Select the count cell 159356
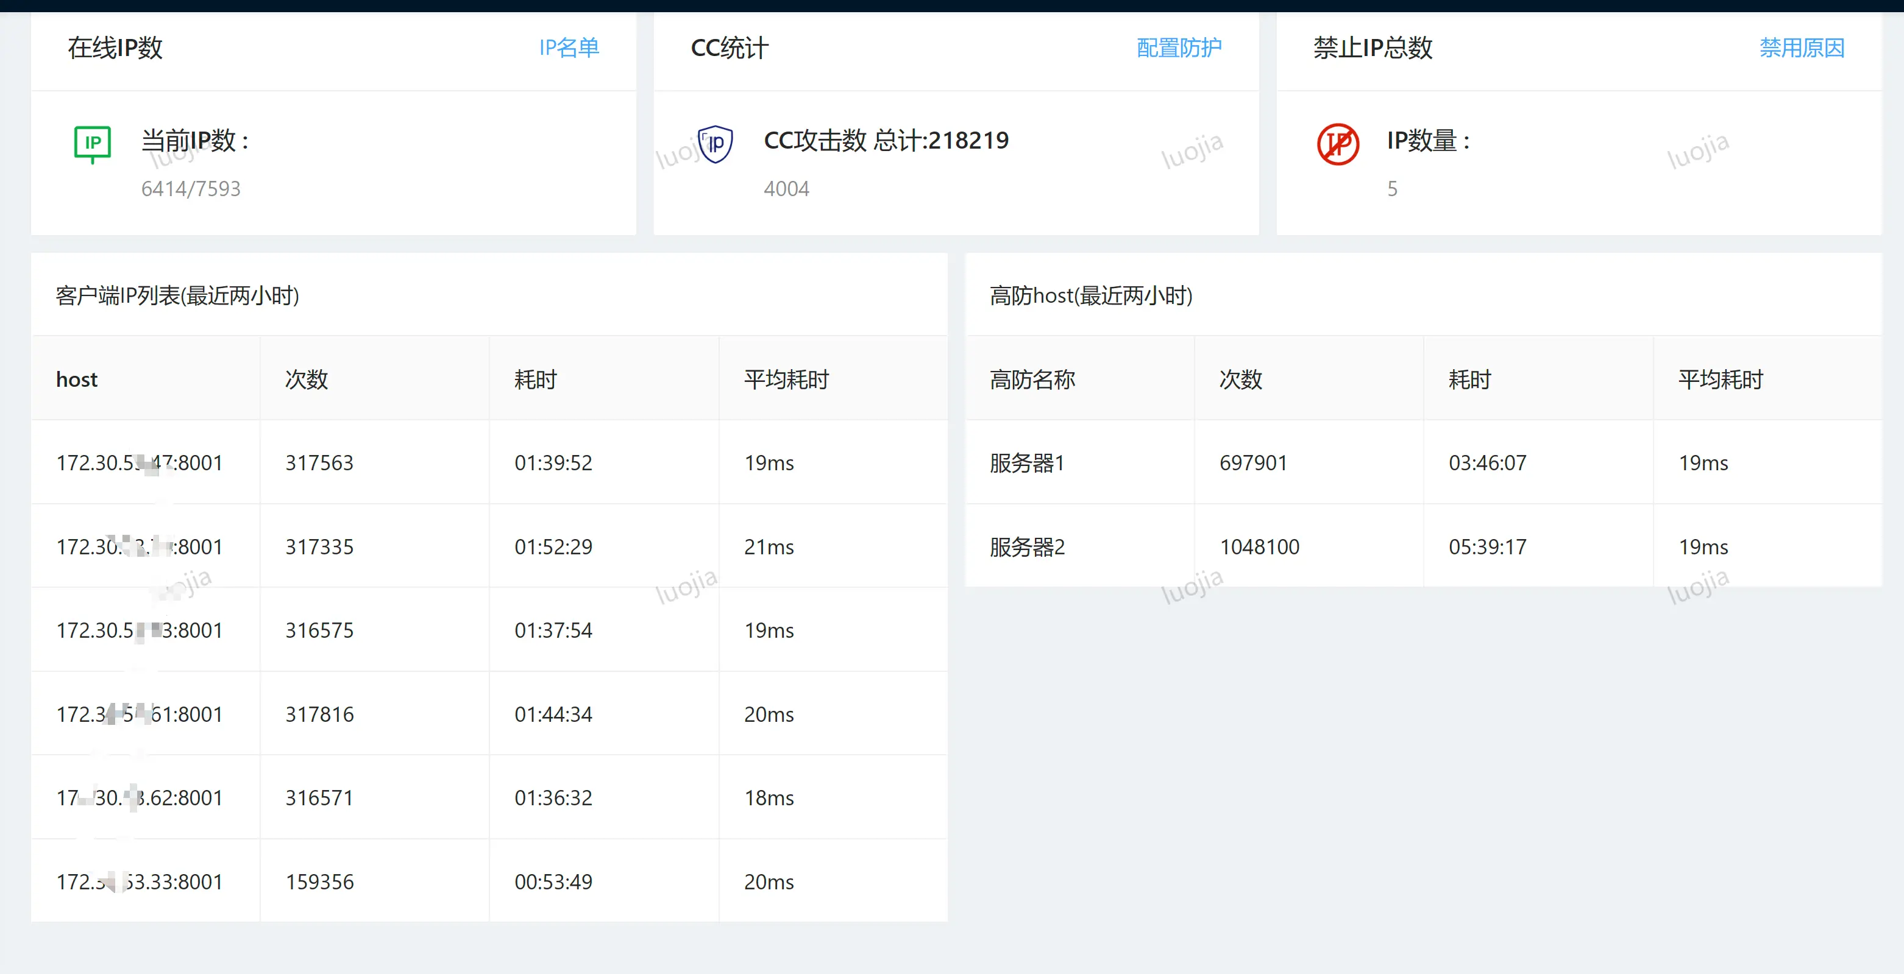 [319, 883]
